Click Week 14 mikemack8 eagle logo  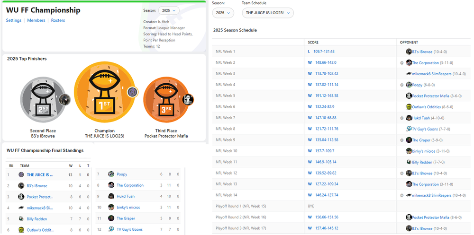[x=409, y=195]
